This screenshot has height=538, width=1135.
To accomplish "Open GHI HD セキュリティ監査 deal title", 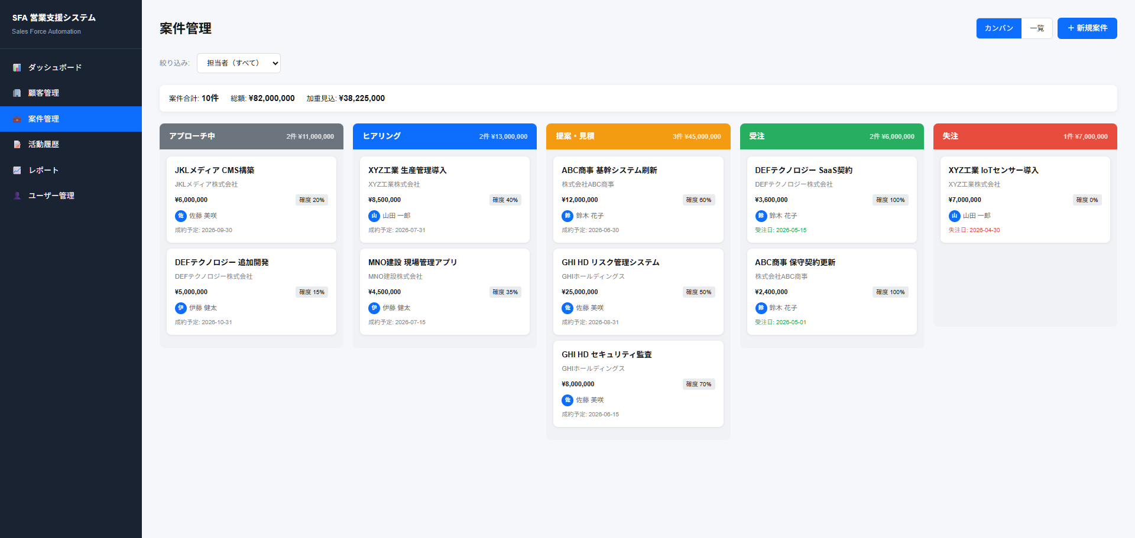I will (x=607, y=354).
